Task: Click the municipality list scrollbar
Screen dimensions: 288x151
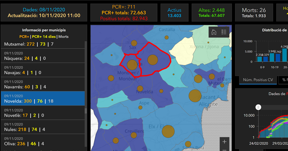Action: [86, 72]
